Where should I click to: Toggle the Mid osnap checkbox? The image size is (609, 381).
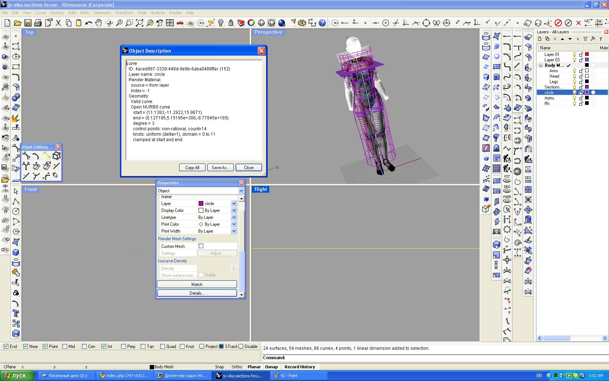click(65, 347)
